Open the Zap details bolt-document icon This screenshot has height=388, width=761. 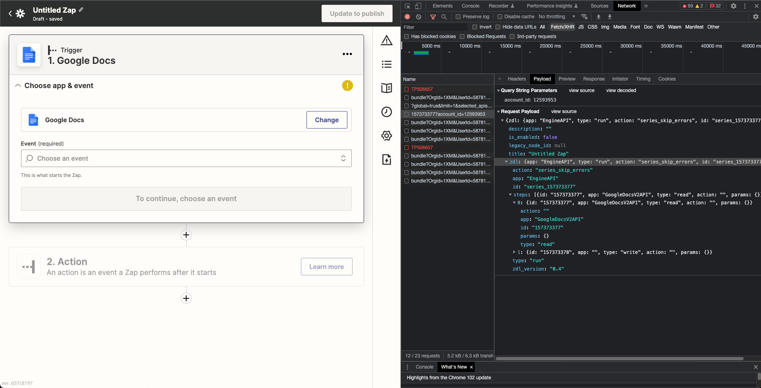[x=387, y=159]
